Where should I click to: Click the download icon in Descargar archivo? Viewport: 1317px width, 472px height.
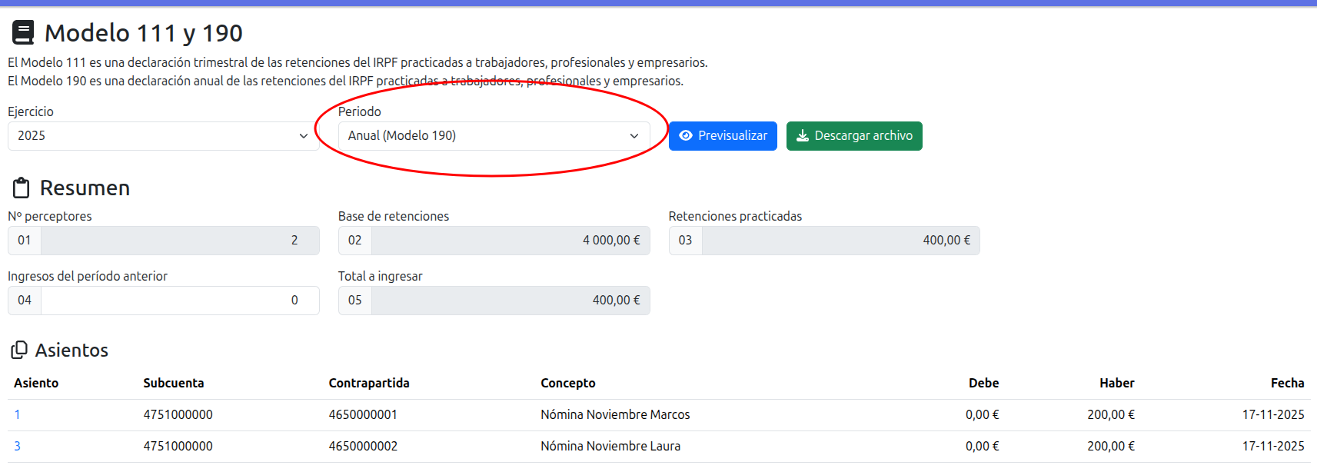coord(803,136)
